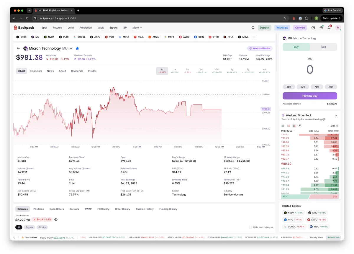Click Preview Buy
The height and width of the screenshot is (254, 354).
(x=310, y=96)
